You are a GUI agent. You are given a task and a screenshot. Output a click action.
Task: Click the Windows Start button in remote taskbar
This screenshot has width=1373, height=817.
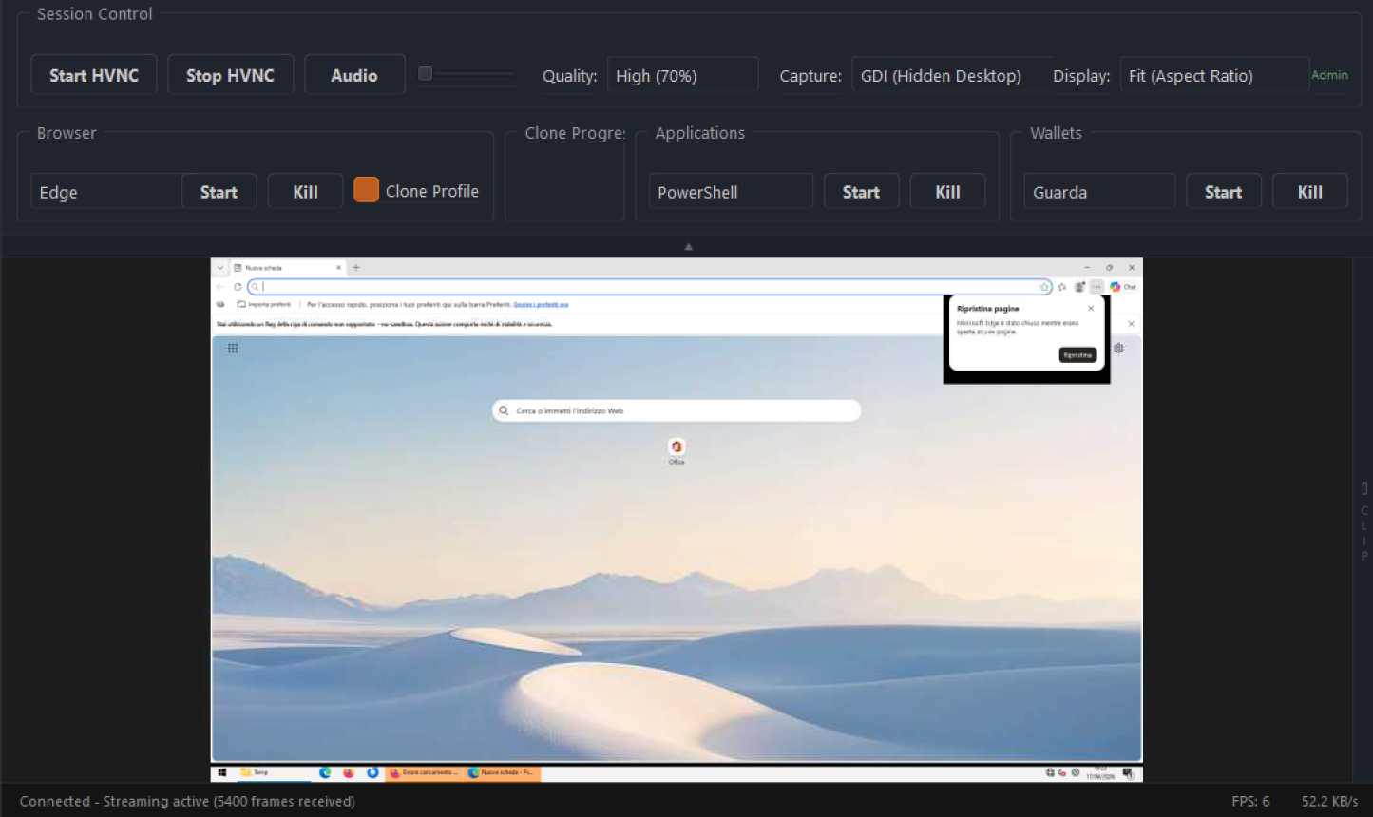tap(221, 772)
